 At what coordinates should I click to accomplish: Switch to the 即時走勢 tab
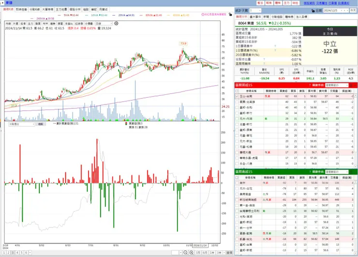[21, 9]
